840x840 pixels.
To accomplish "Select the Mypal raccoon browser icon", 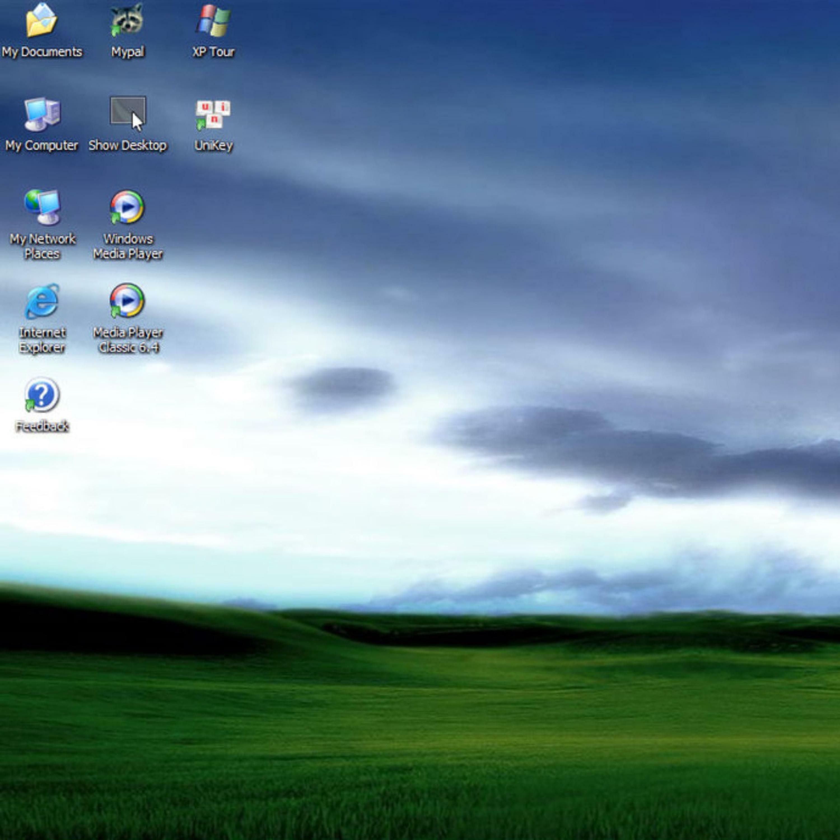I will pos(127,20).
